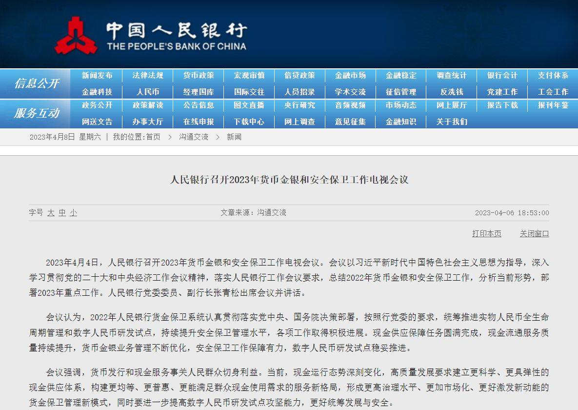Screen dimensions: 578x410
Task: Open the 人民币 menu item
Action: [149, 92]
